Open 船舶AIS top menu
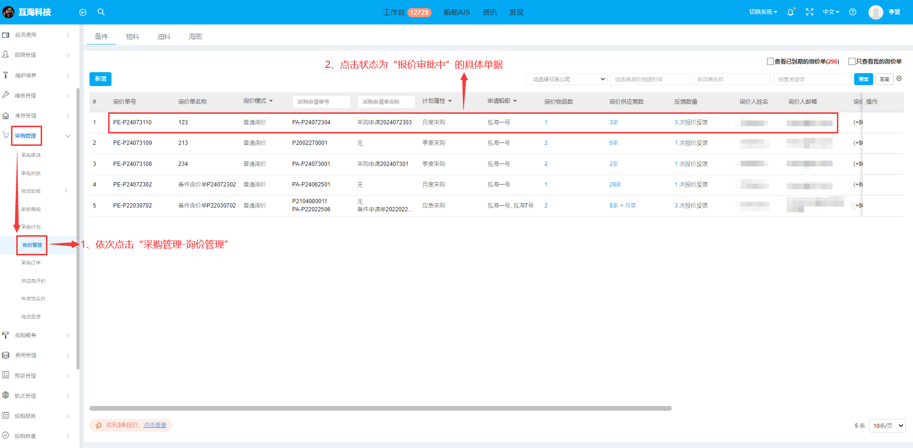 point(456,12)
